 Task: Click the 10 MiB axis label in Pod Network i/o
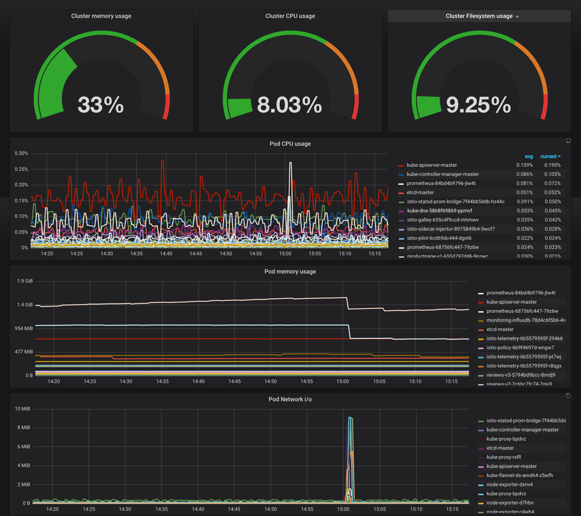(22, 409)
